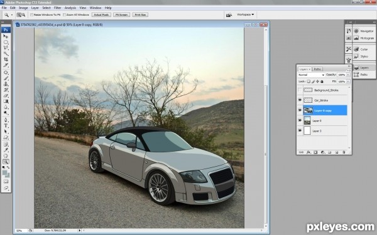377x235 pixels.
Task: Click the Zoom In option icon
Action: (x=19, y=15)
